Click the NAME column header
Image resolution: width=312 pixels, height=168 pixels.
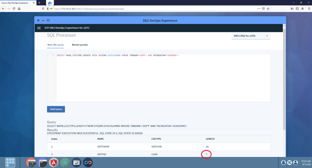(x=101, y=139)
